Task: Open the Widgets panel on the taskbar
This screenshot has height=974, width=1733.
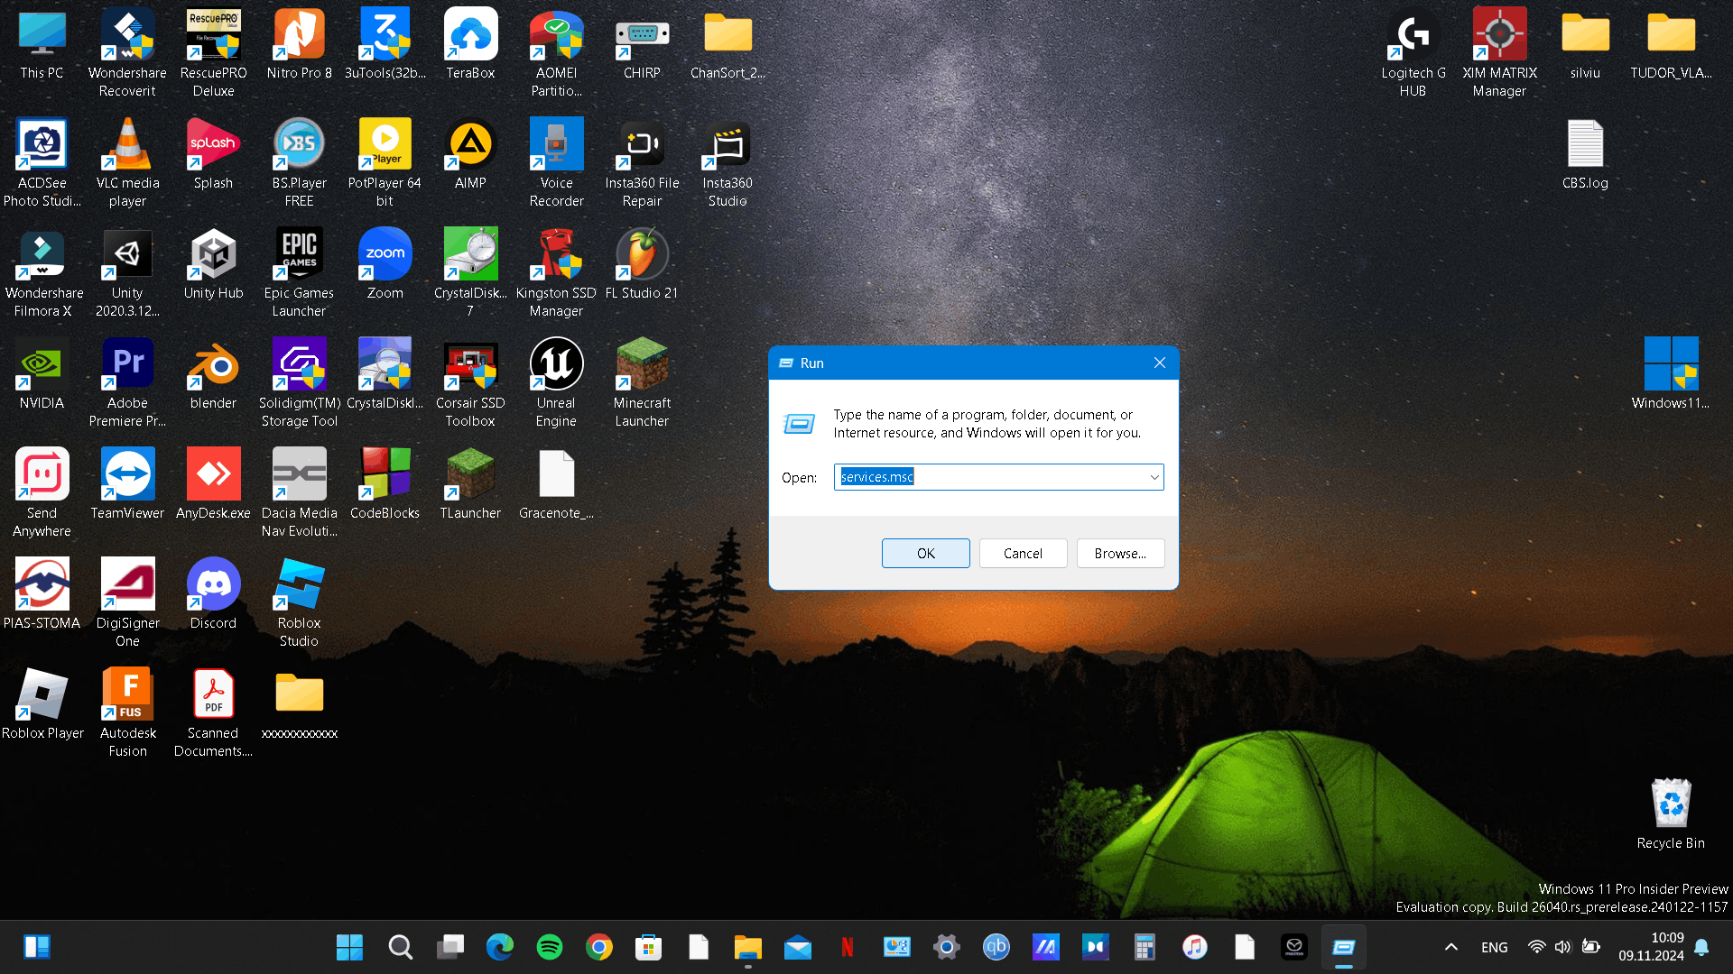Action: [37, 947]
